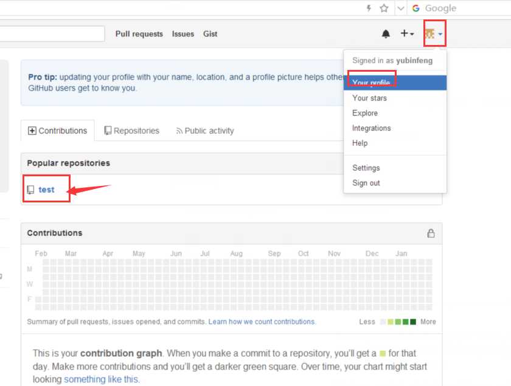Open Gist in the header
Viewport: 511px width, 386px height.
point(210,34)
